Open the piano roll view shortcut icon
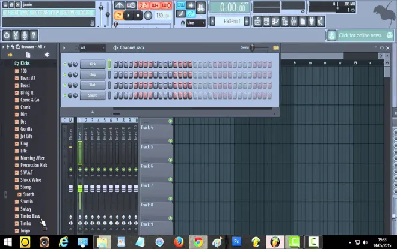Image resolution: width=397 pixels, height=249 pixels. 275,22
